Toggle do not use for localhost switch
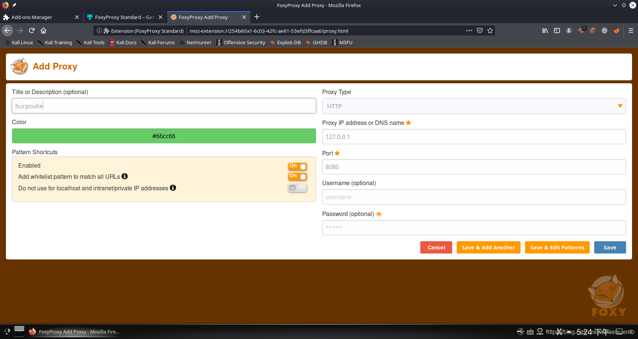638x339 pixels. (298, 188)
